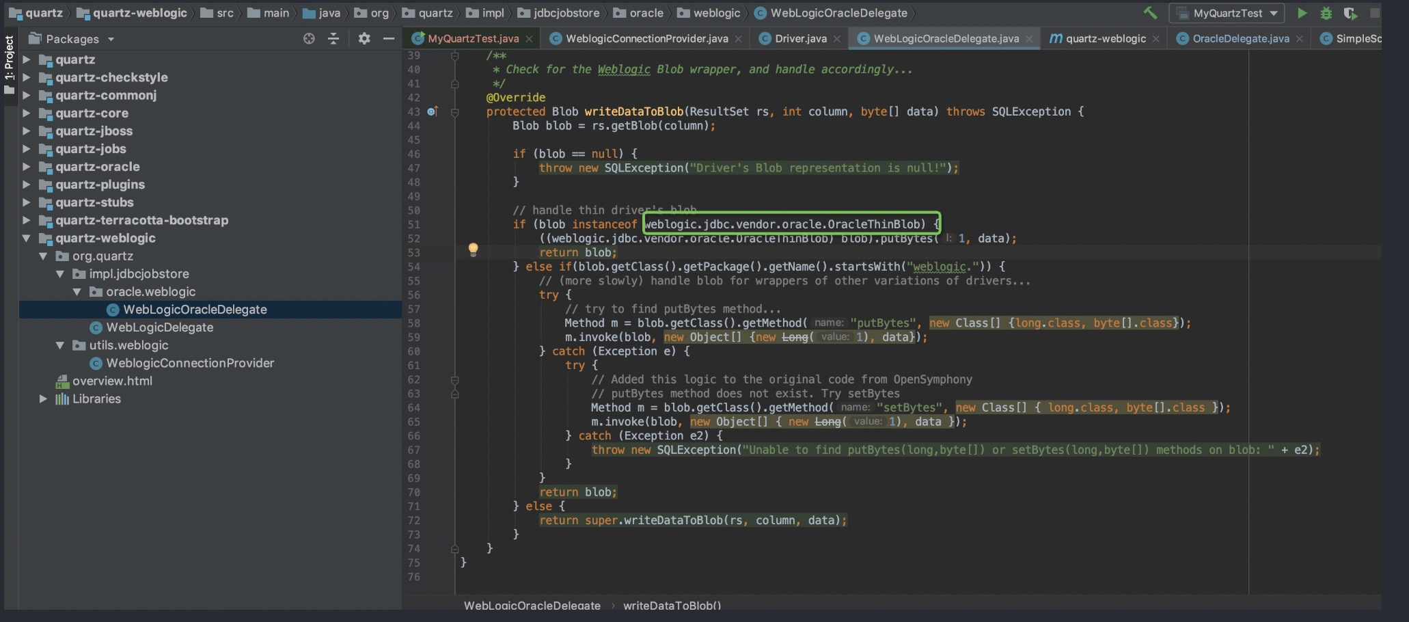Expand the quartz-core module
The height and width of the screenshot is (622, 1409).
click(27, 113)
